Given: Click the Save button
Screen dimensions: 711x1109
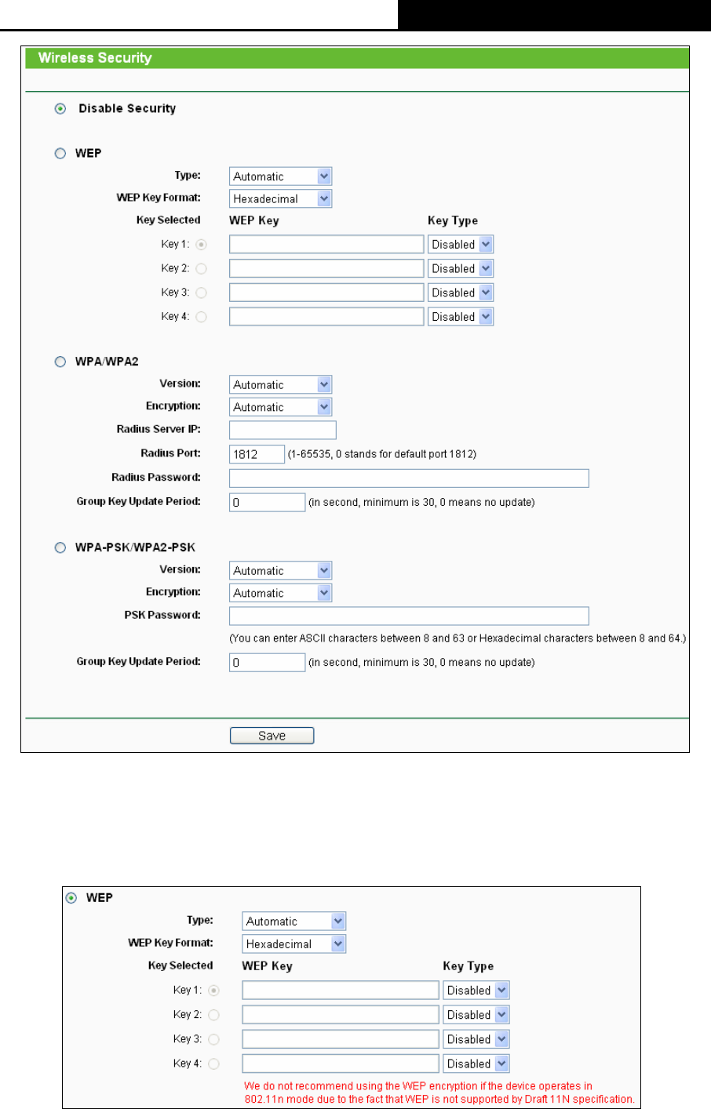Looking at the screenshot, I should 272,736.
